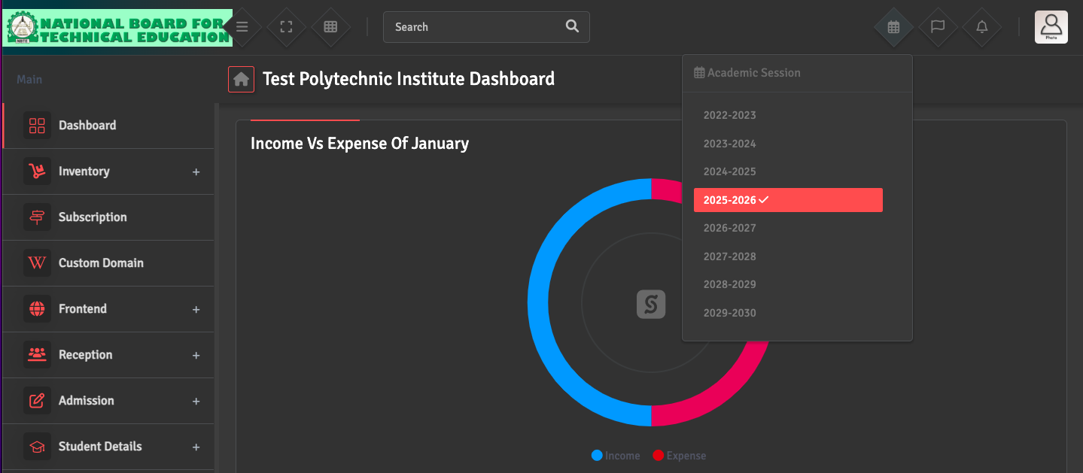Choose 2023-2024 academic session
This screenshot has width=1083, height=473.
(729, 144)
